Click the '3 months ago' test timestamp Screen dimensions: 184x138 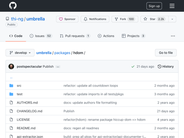tap(164, 94)
